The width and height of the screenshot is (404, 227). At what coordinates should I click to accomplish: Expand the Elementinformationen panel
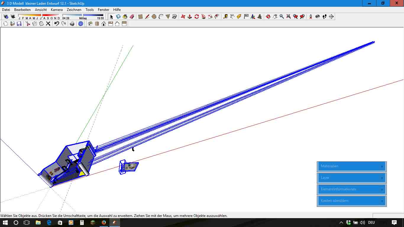(x=352, y=189)
